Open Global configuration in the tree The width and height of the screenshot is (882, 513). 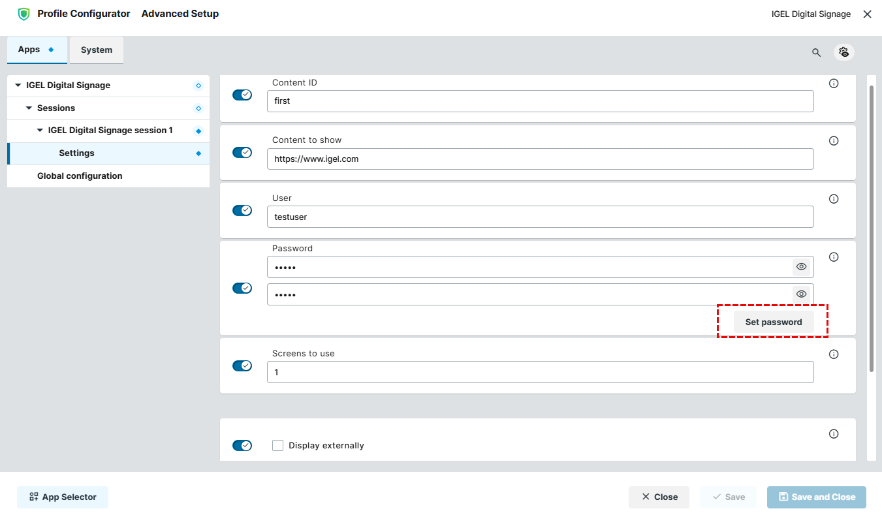[x=108, y=176]
